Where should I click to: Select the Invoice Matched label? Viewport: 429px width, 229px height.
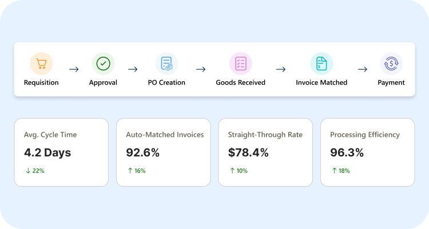(x=321, y=82)
